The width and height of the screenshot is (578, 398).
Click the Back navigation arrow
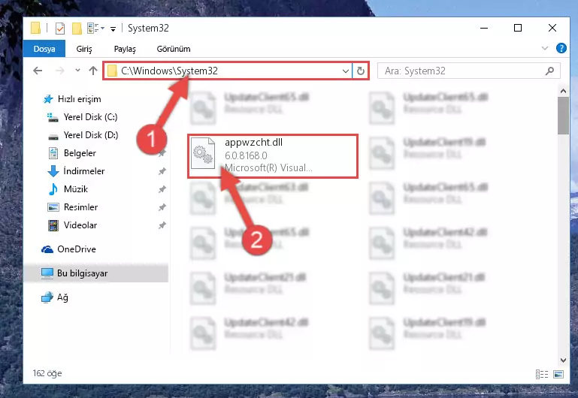38,71
